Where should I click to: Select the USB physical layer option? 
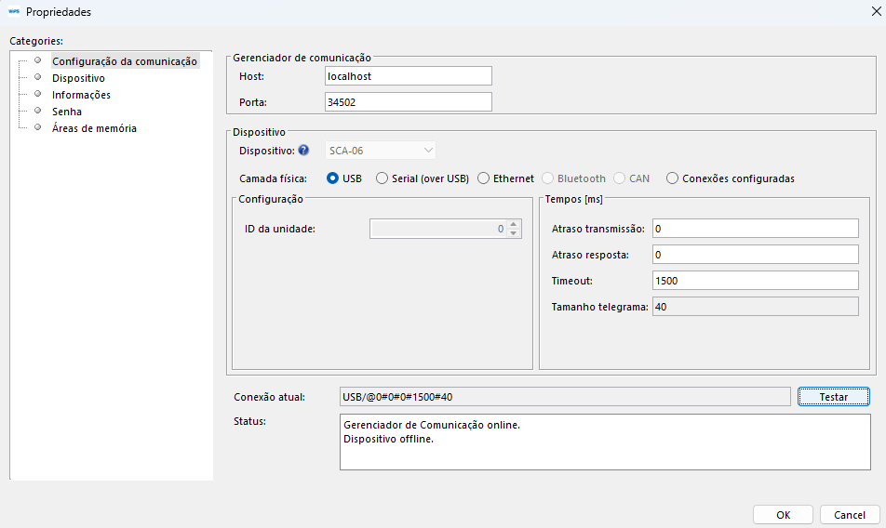point(332,178)
